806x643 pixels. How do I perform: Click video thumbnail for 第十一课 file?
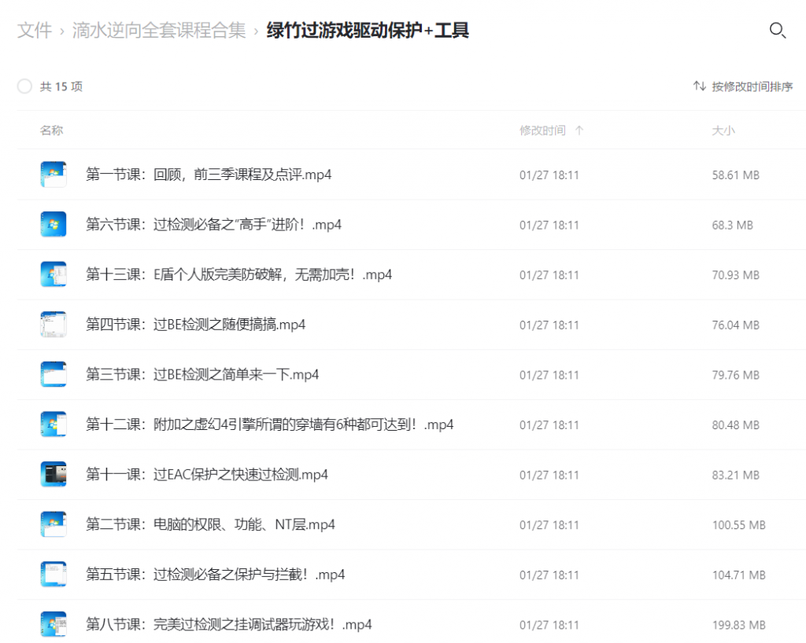tap(54, 475)
